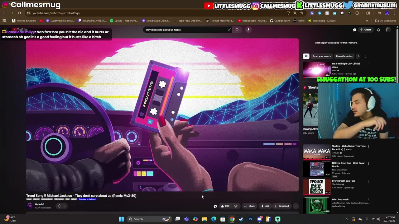The width and height of the screenshot is (399, 224).
Task: Open Tier List Maker bookmark
Action: coord(220,21)
